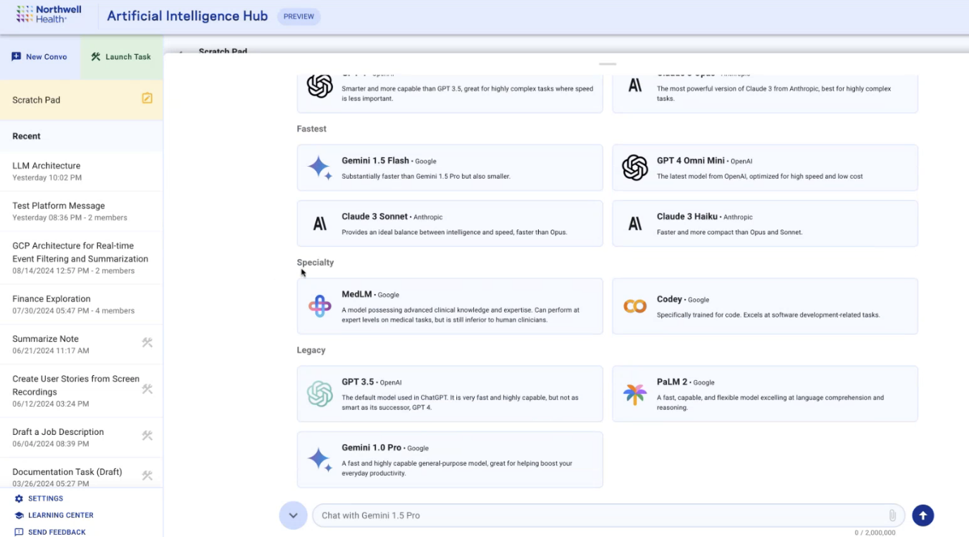Click the Send Feedback chat icon
The height and width of the screenshot is (537, 969).
(x=19, y=532)
